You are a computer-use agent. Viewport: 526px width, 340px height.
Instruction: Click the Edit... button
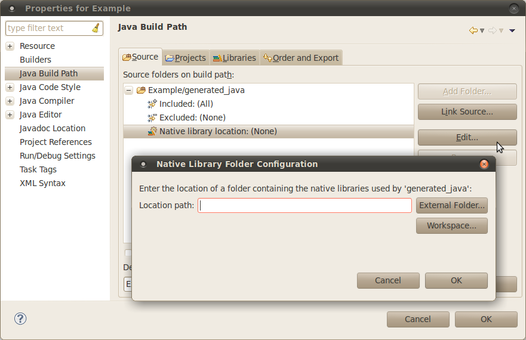click(467, 137)
